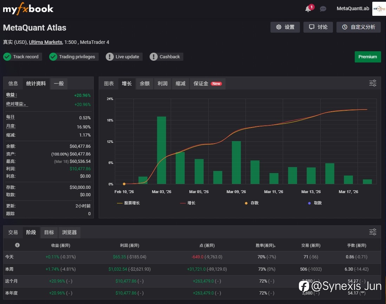
Task: Open 讨论 discussion button
Action: click(318, 27)
